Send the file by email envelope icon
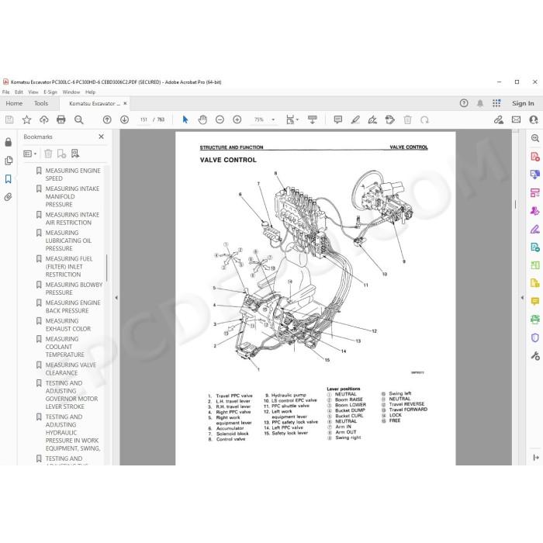Image resolution: width=543 pixels, height=543 pixels. pyautogui.click(x=516, y=119)
